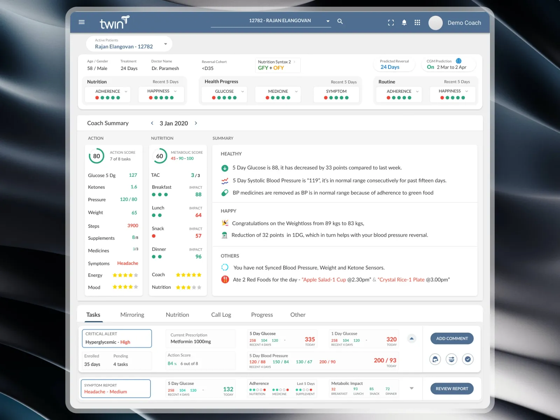
Task: Go to previous date in Coach Summary
Action: point(152,123)
